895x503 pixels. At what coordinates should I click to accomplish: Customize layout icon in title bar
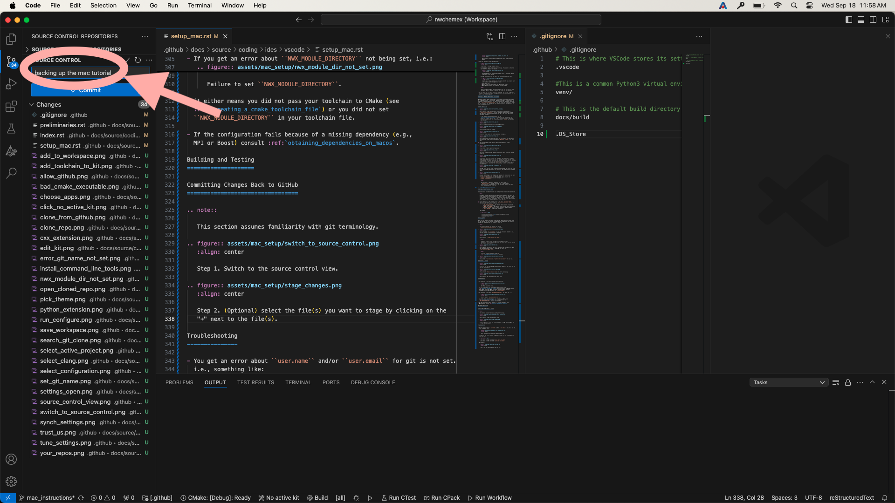[x=886, y=20]
